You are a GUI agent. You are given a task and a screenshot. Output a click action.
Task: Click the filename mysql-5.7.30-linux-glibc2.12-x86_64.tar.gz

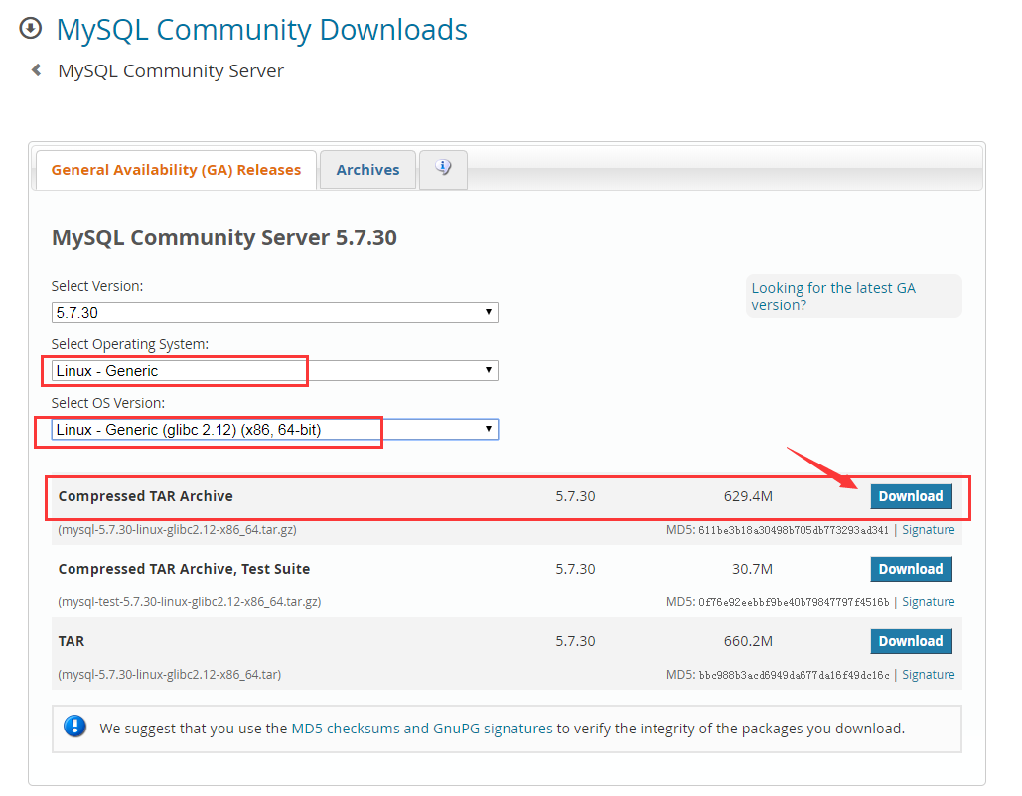177,530
